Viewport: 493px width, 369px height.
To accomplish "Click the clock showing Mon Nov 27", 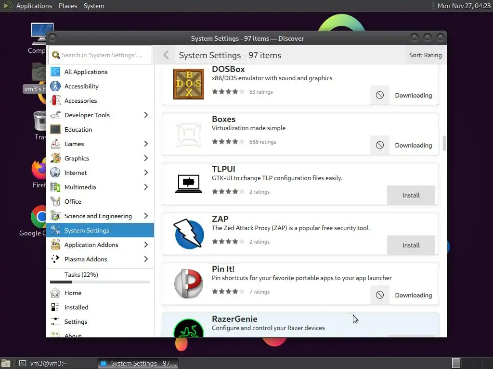I will (x=464, y=6).
